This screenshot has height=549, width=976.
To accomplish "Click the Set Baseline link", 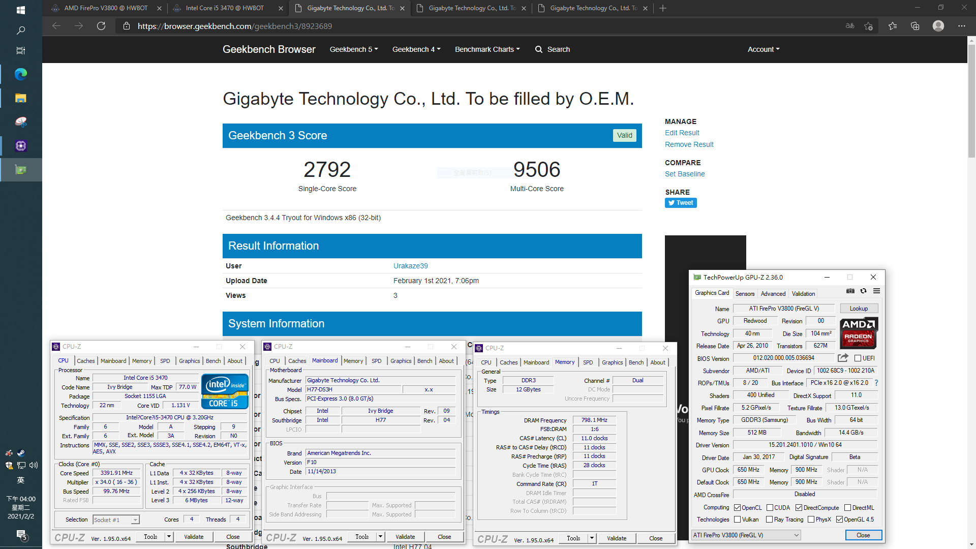I will [x=685, y=174].
